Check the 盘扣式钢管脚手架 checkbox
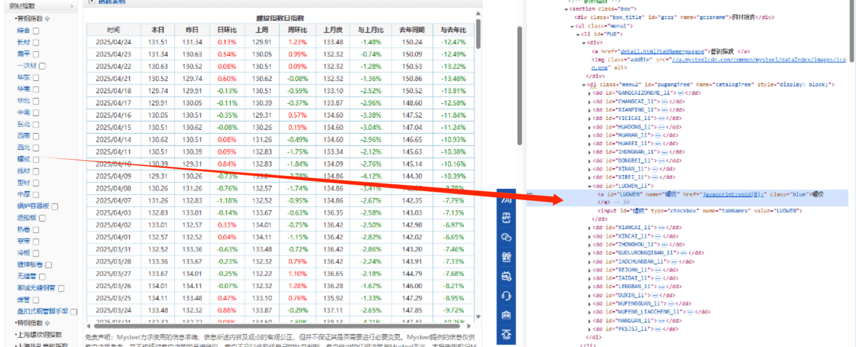 click(74, 311)
